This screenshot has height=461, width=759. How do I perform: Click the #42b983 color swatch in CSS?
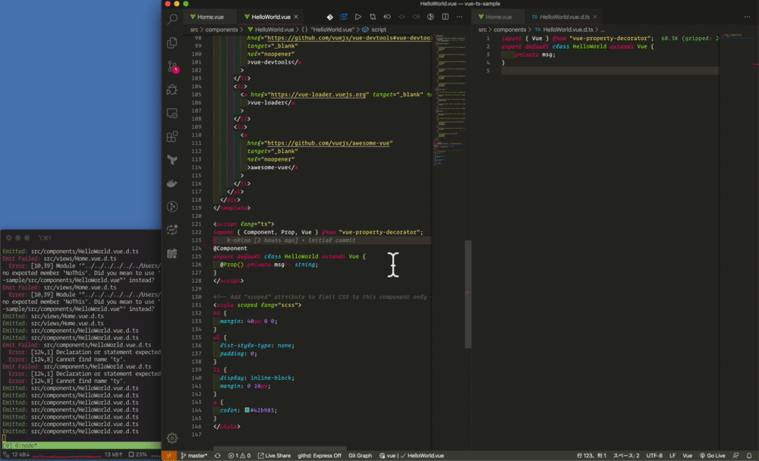pyautogui.click(x=247, y=410)
